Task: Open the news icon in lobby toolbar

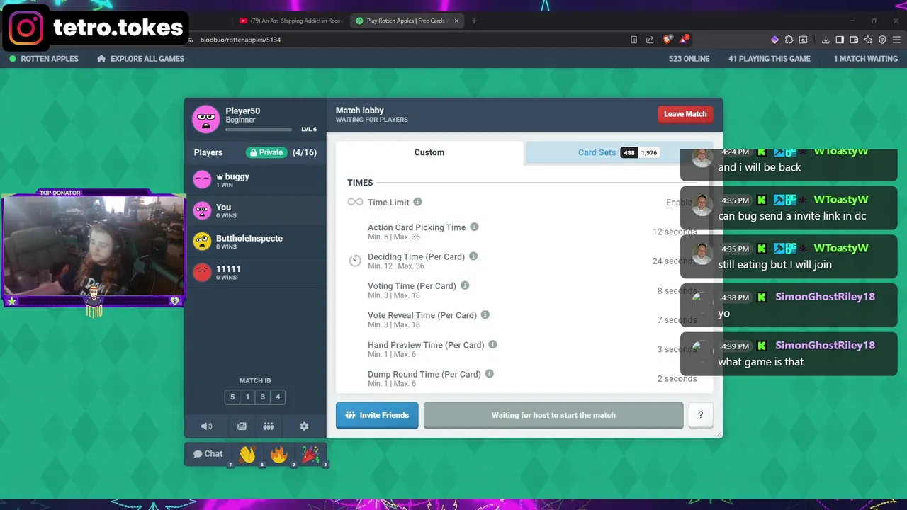Action: [242, 426]
